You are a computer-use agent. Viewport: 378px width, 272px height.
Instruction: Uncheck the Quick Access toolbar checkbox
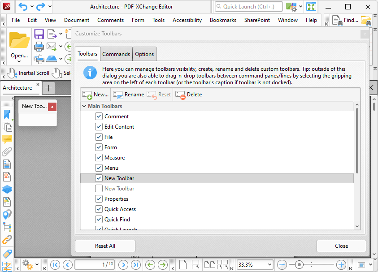coord(99,209)
